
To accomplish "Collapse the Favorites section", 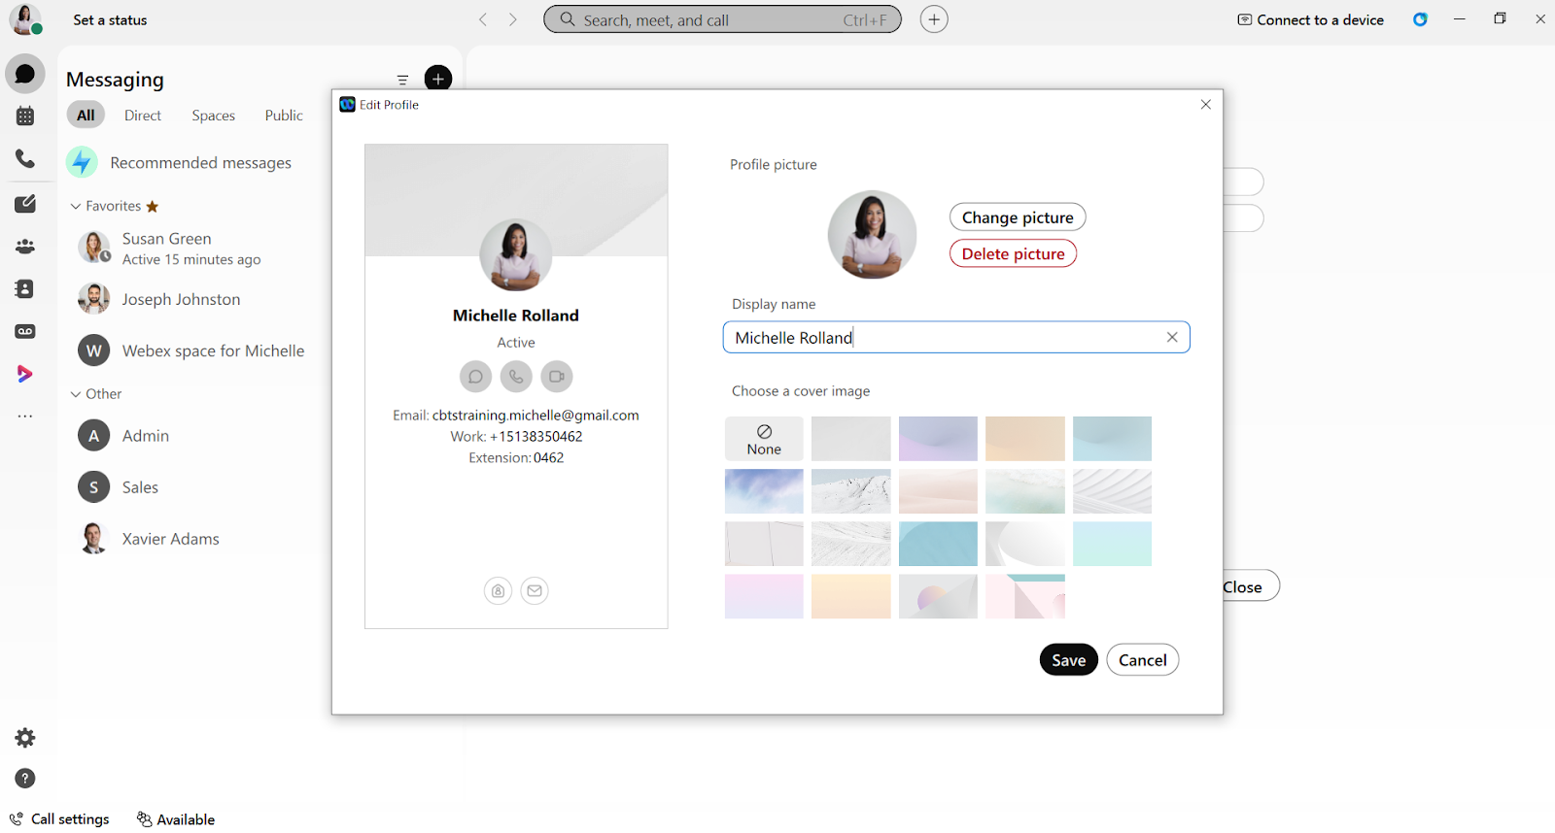I will (x=76, y=206).
